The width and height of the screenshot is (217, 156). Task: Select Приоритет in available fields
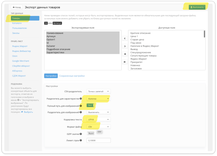tap(136, 62)
